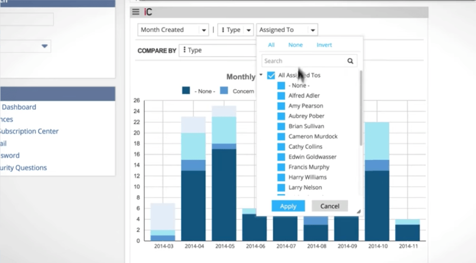The height and width of the screenshot is (263, 476).
Task: Click the light cyan segment of 2014-10 bar
Action: 377,141
